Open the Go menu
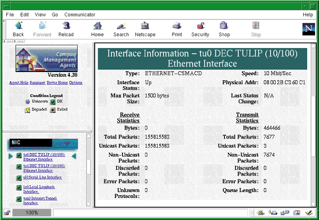Image resolution: width=319 pixels, height=220 pixels. click(55, 15)
